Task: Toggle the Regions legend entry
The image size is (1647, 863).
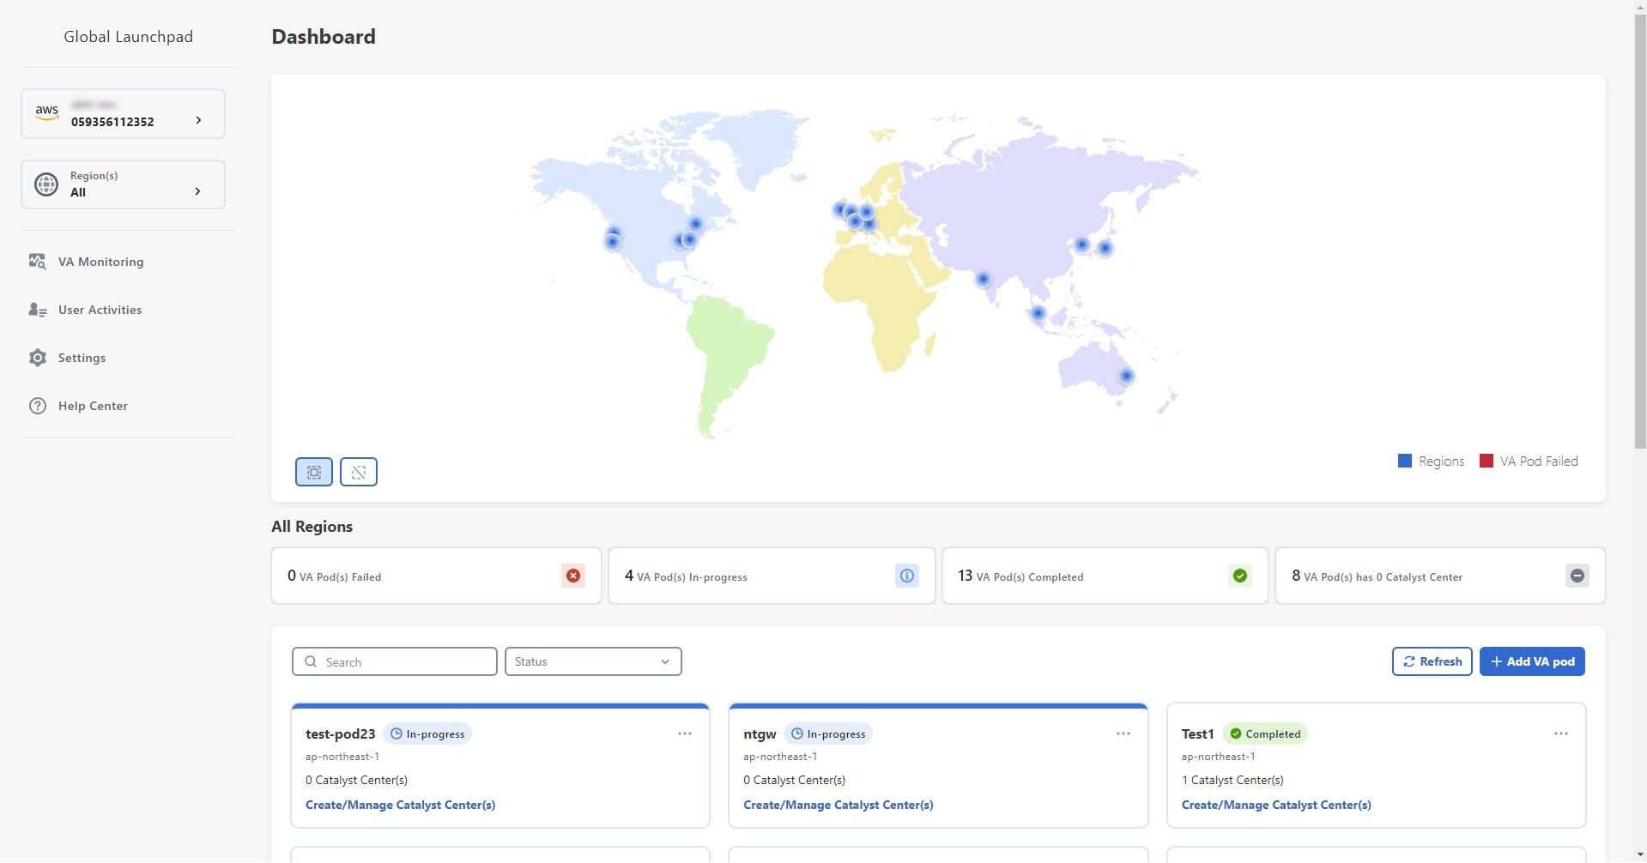Action: pyautogui.click(x=1430, y=461)
